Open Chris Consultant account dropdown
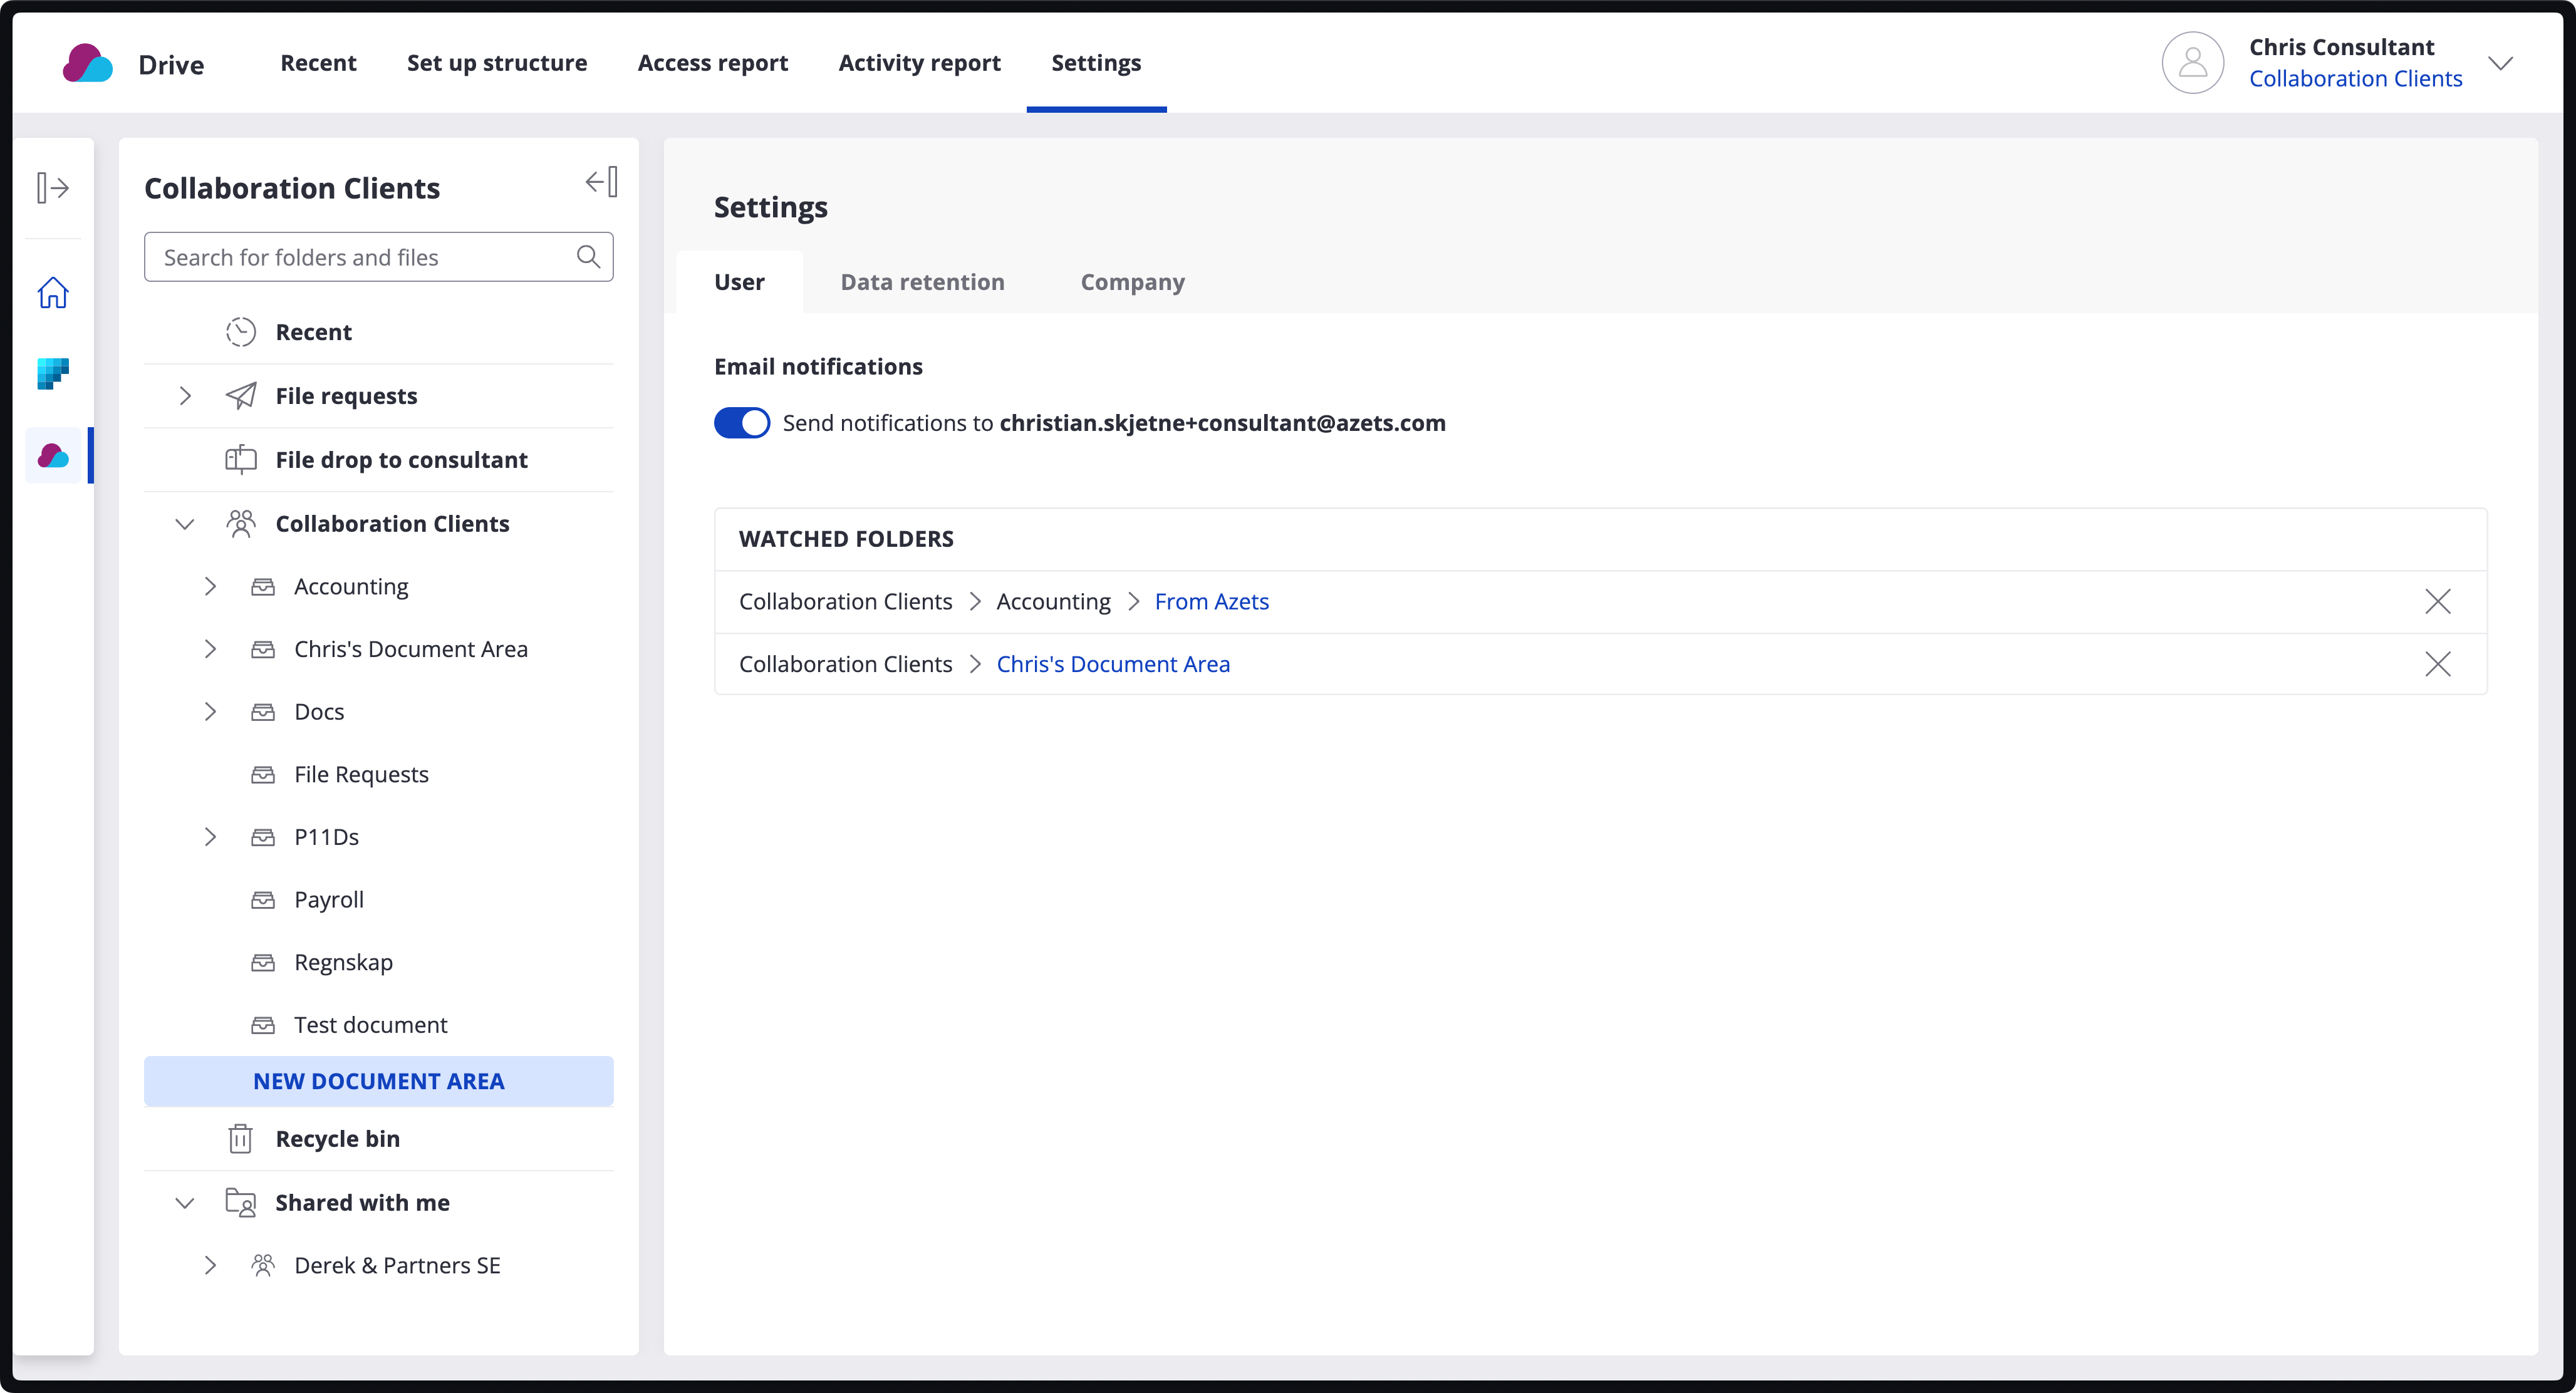This screenshot has width=2576, height=1393. (2500, 63)
